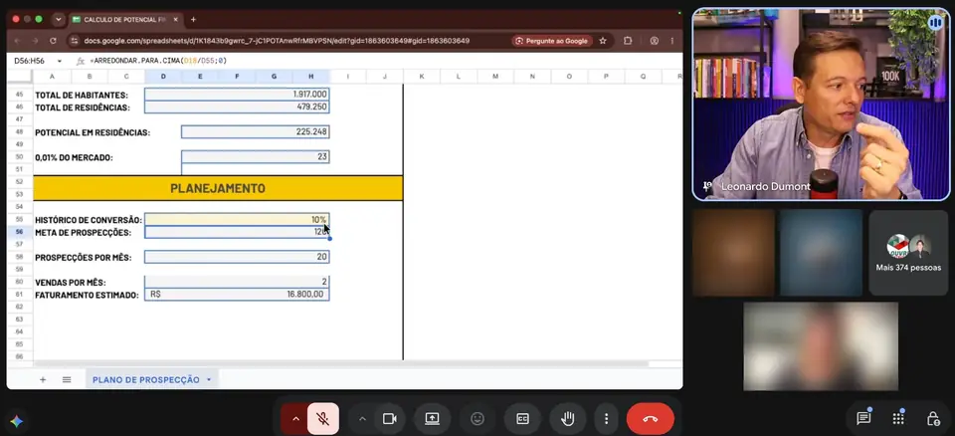The image size is (955, 436).
Task: Open the name box dropdown arrow
Action: (60, 61)
